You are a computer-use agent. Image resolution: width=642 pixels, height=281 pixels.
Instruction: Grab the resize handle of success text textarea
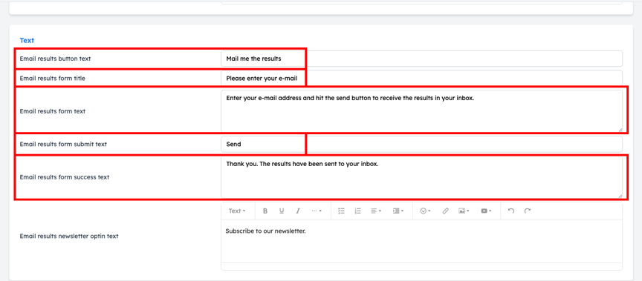[x=620, y=196]
